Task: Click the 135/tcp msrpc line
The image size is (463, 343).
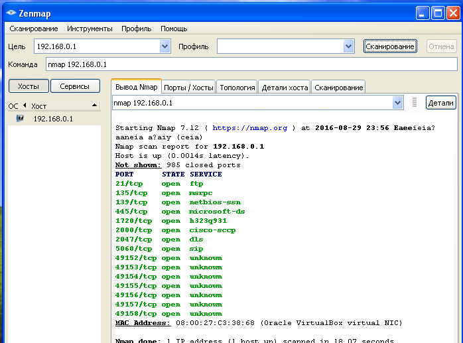Action: 164,193
